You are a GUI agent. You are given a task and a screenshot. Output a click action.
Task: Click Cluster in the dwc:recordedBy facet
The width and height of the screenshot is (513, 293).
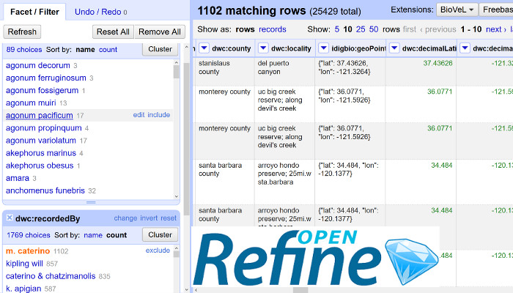point(160,235)
